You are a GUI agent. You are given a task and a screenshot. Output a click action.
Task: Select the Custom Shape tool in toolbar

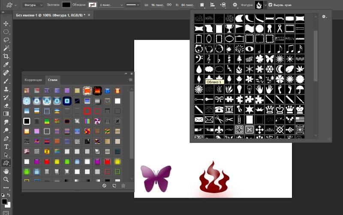pos(6,163)
